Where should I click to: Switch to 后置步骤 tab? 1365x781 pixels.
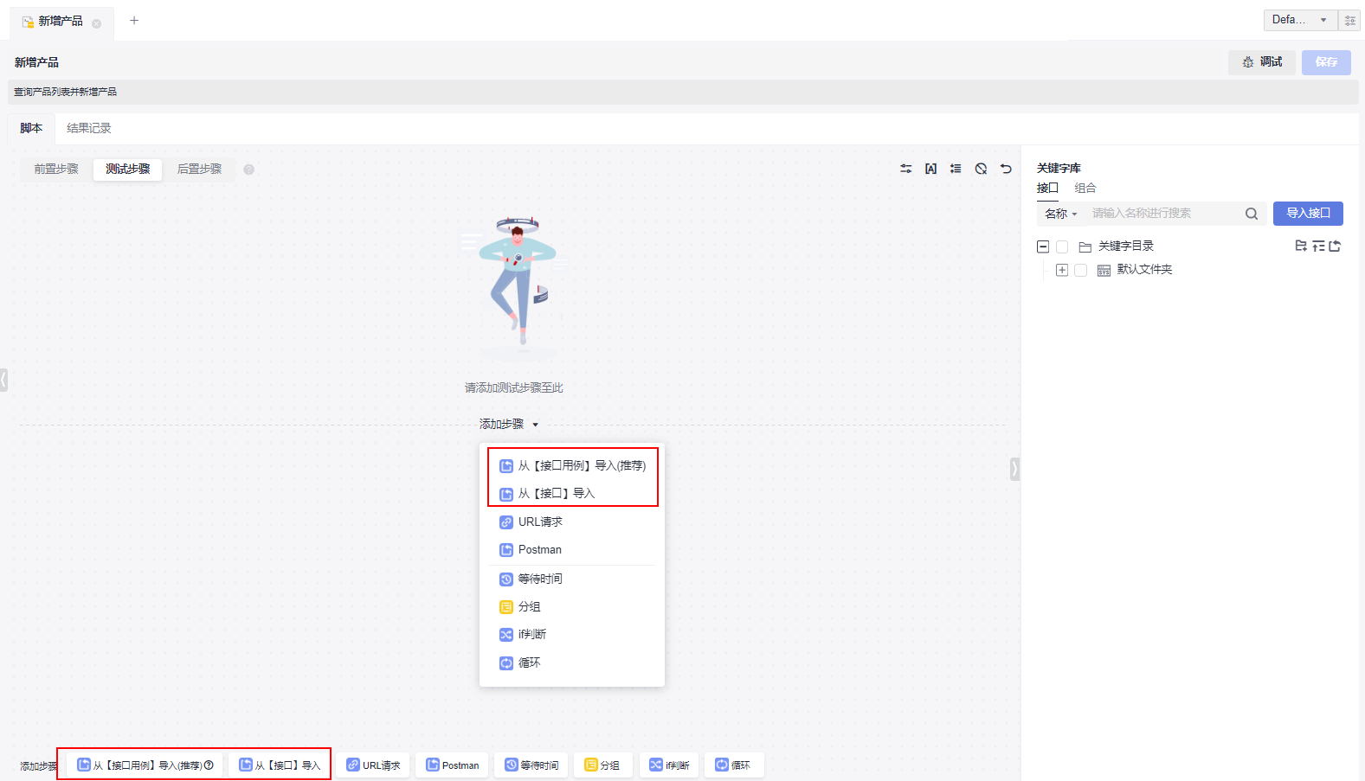click(200, 170)
